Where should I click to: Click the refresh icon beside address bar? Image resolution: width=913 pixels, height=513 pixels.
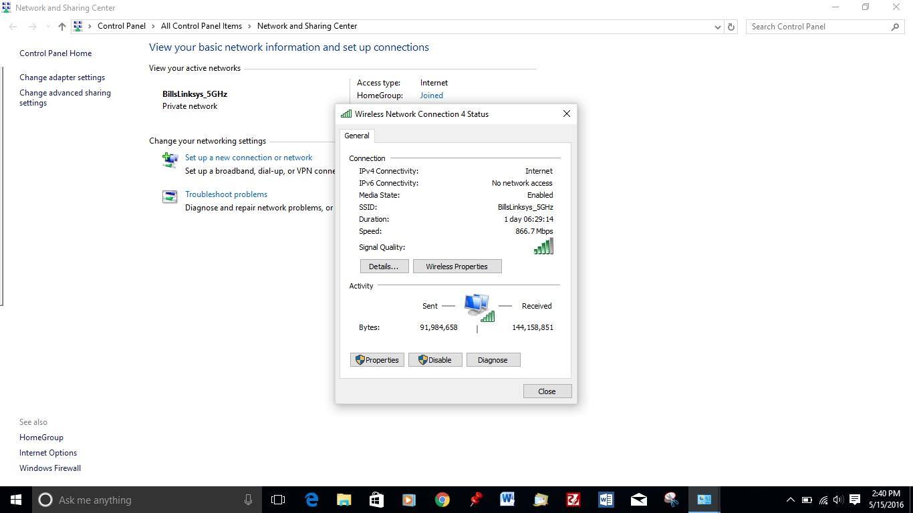coord(731,27)
